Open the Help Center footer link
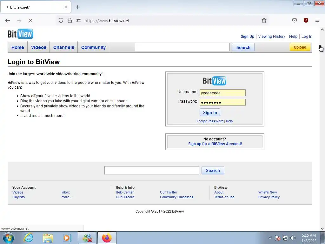The width and height of the screenshot is (325, 244). tap(125, 192)
